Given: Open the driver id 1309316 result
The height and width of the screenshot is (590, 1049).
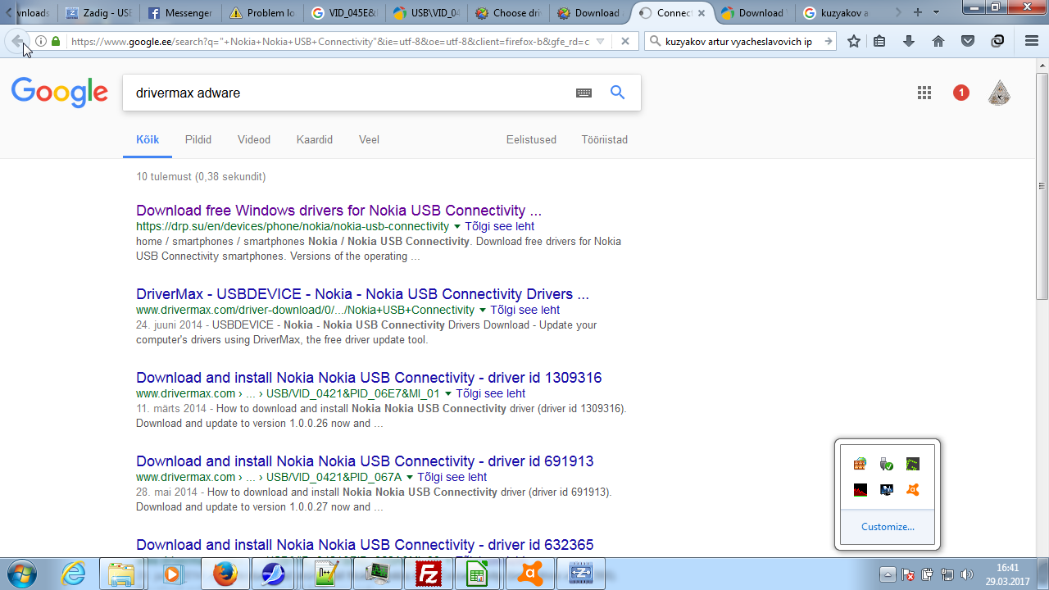Looking at the screenshot, I should pyautogui.click(x=369, y=378).
